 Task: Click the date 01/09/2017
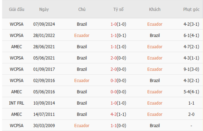click(x=44, y=69)
